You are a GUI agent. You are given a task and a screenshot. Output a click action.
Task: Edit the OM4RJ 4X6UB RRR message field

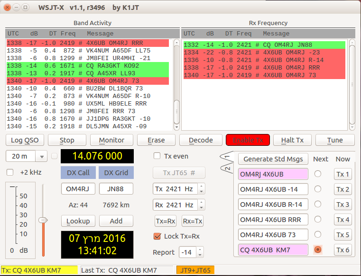[273, 220]
